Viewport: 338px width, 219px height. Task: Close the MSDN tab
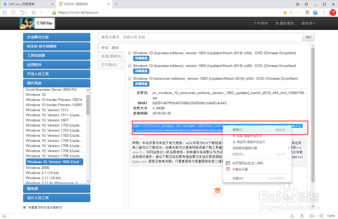pyautogui.click(x=108, y=4)
